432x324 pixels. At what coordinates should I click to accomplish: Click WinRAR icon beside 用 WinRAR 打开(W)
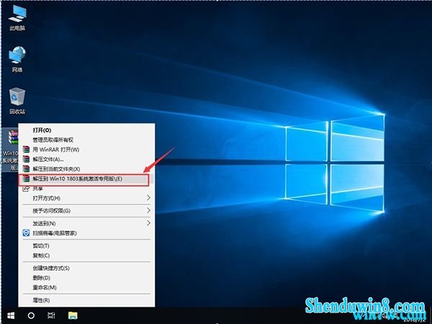point(26,150)
